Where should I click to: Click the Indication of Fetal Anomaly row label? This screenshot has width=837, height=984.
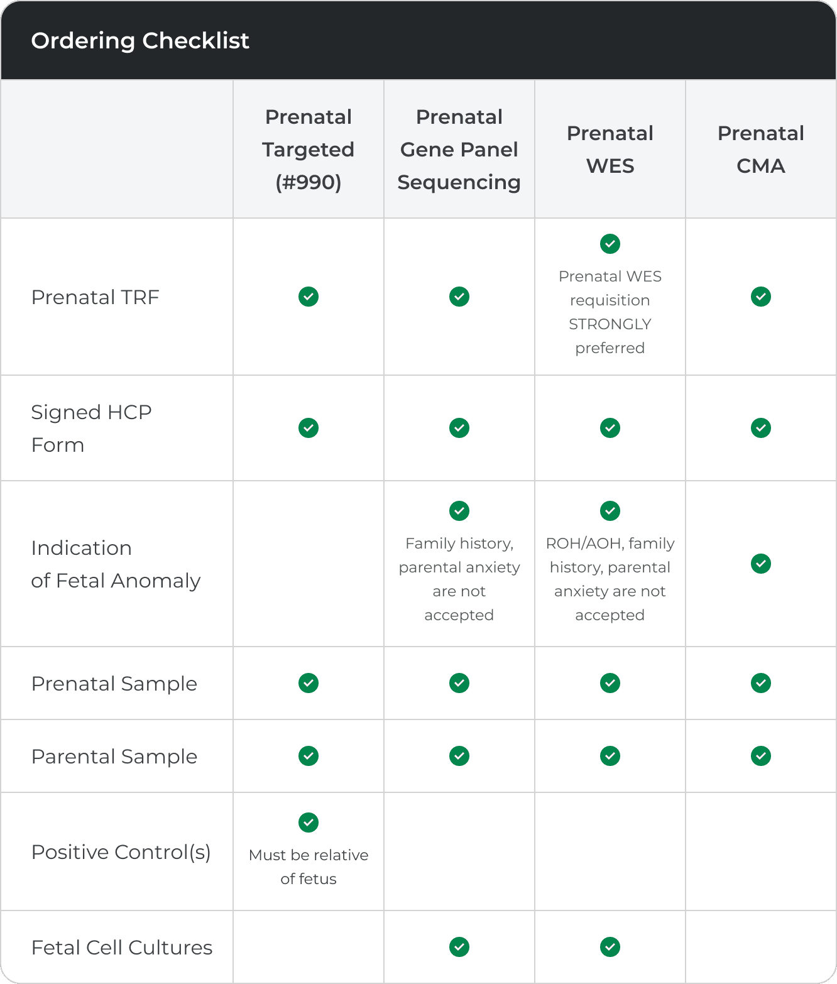point(116,564)
